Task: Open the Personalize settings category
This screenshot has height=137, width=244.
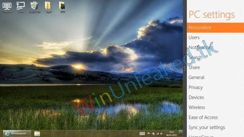Action: [x=215, y=28]
